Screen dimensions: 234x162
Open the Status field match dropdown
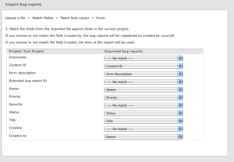pos(143,113)
